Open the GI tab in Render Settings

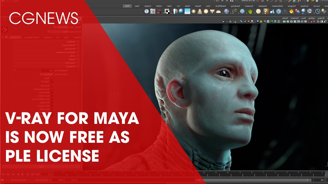tap(58, 37)
